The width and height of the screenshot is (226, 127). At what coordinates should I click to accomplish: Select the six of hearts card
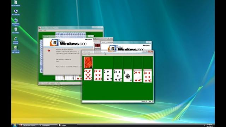coord(98,75)
